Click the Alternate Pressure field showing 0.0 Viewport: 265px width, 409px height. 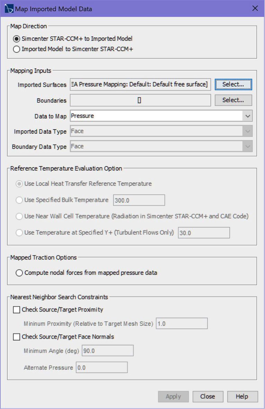click(102, 367)
